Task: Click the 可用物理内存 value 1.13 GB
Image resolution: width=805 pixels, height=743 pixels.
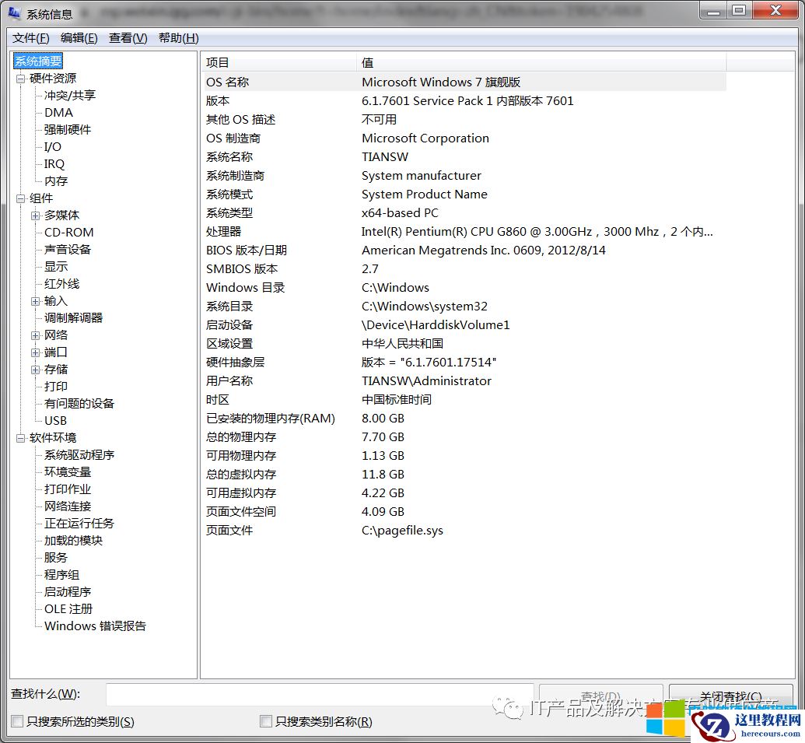Action: [383, 455]
